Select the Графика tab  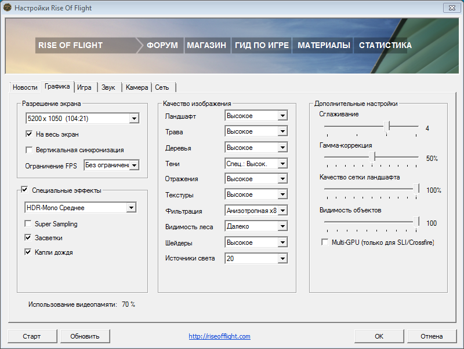pos(57,86)
